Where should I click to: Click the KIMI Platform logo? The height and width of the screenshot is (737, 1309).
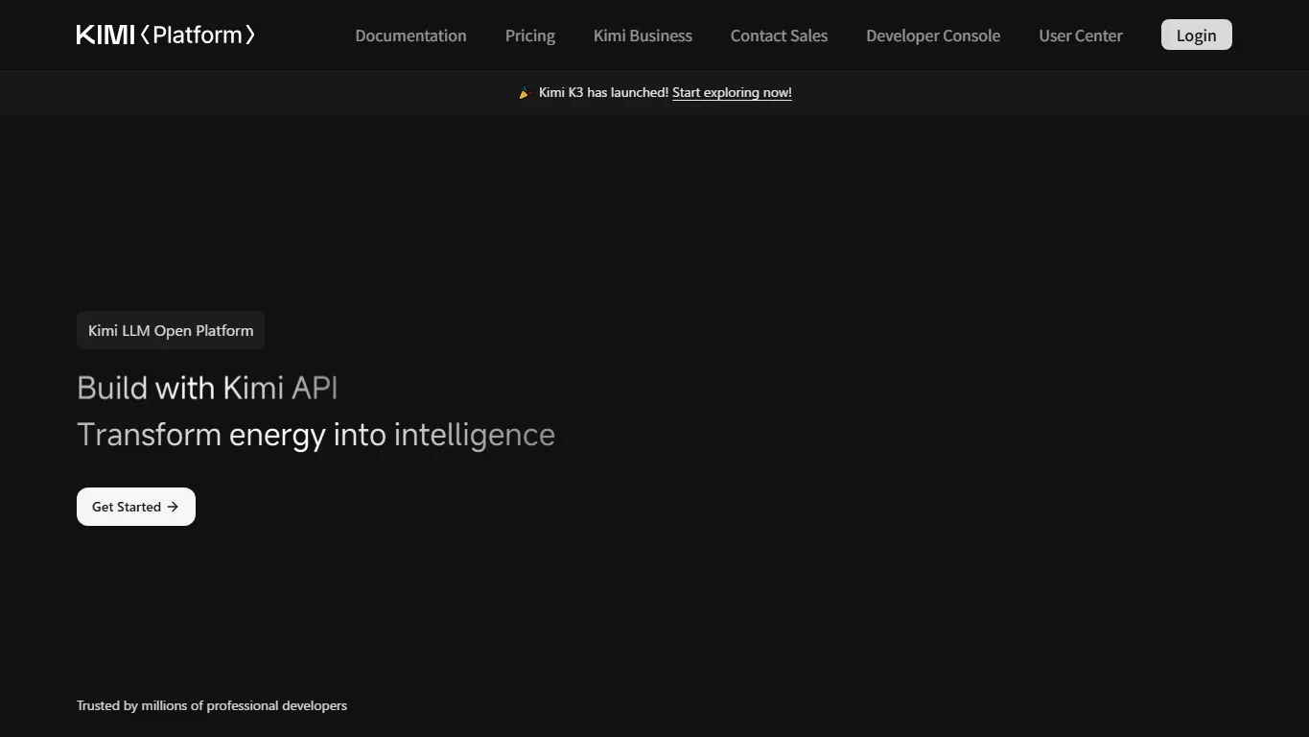click(166, 36)
